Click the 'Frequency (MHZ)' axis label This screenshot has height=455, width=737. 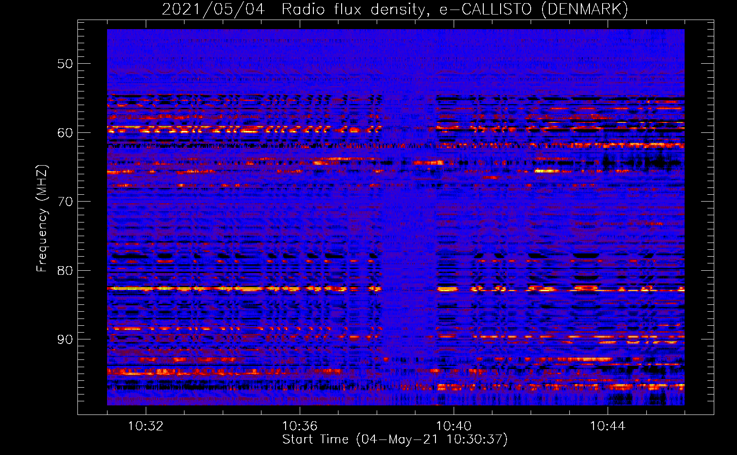click(42, 218)
